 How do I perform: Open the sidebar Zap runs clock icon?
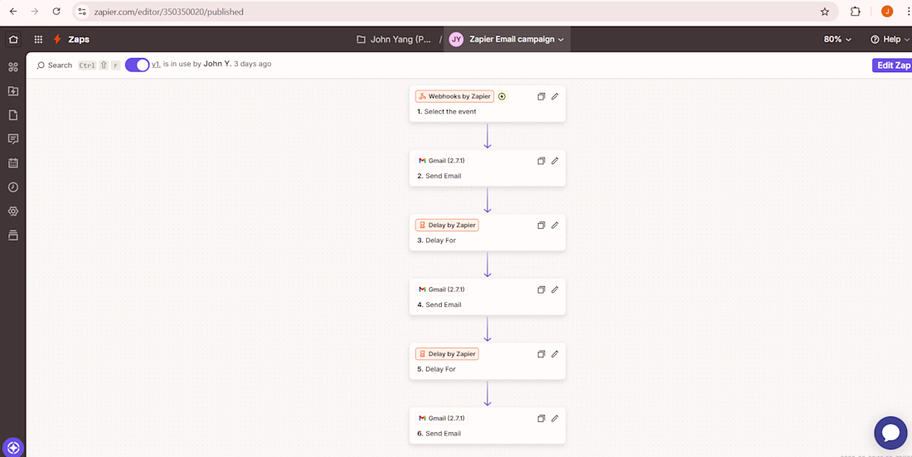click(12, 187)
